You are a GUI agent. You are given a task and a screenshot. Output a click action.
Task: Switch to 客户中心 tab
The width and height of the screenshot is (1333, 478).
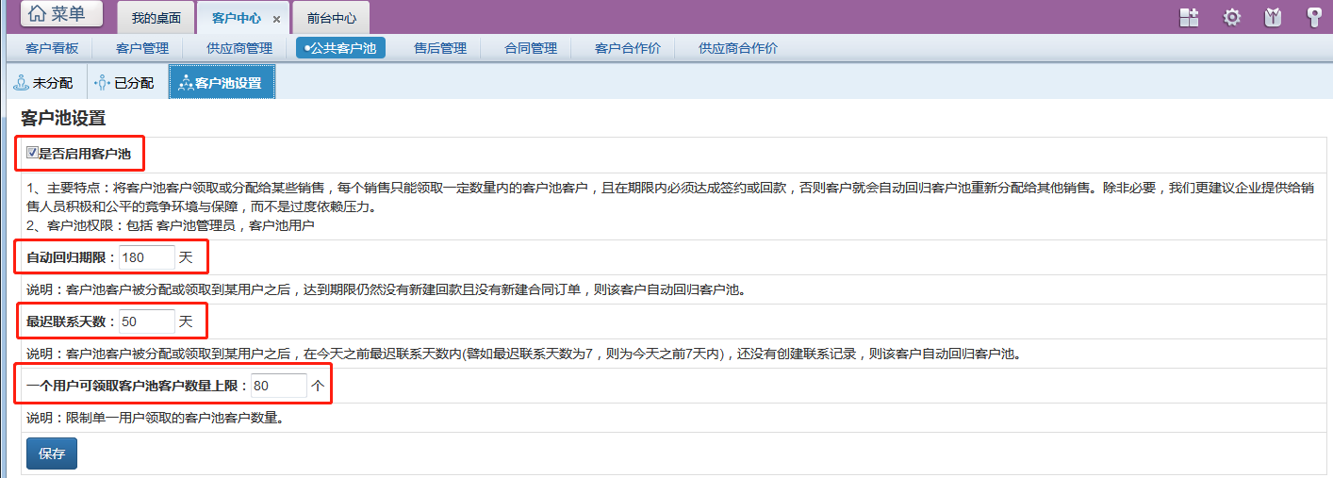pyautogui.click(x=237, y=19)
